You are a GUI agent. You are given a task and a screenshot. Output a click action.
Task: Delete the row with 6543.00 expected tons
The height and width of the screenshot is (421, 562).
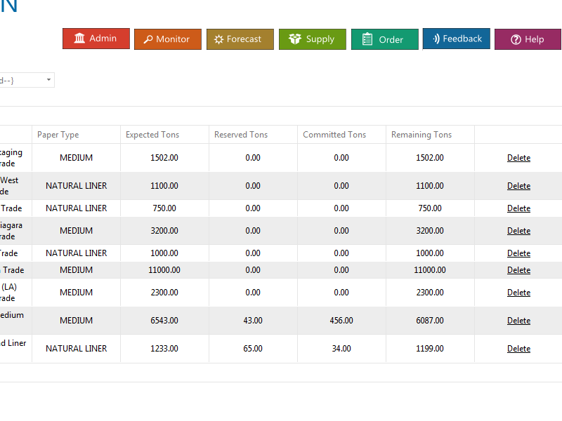518,321
